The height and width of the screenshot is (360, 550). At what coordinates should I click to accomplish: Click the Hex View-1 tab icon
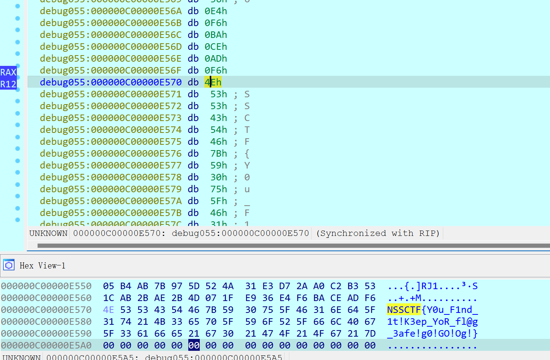(8, 265)
